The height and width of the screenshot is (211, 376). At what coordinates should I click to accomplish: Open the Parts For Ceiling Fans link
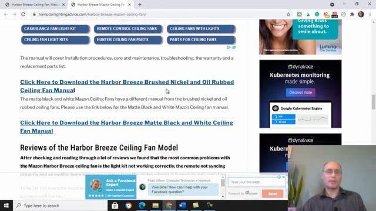click(x=201, y=40)
